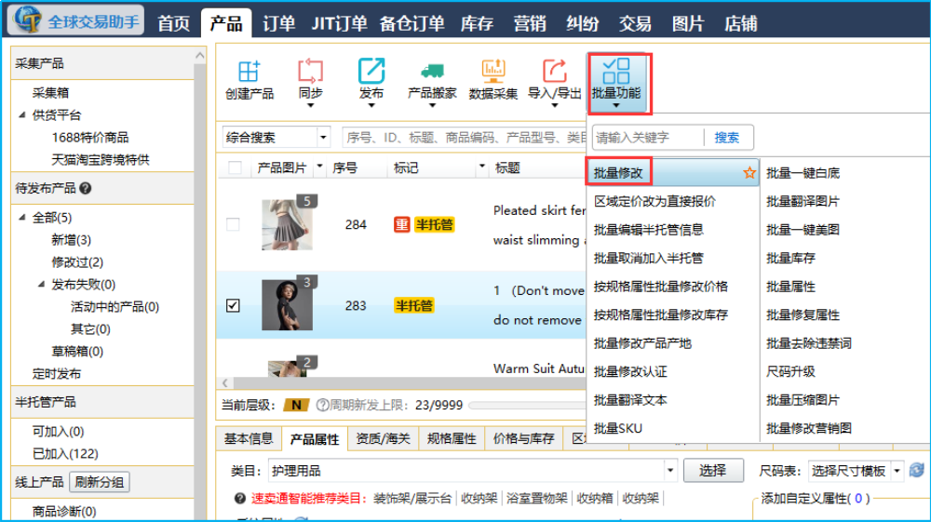Expand the 发布 dropdown arrow

point(371,105)
